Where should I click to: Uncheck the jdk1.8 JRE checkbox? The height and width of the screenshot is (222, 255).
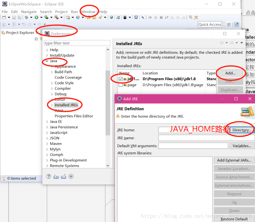(x=120, y=79)
